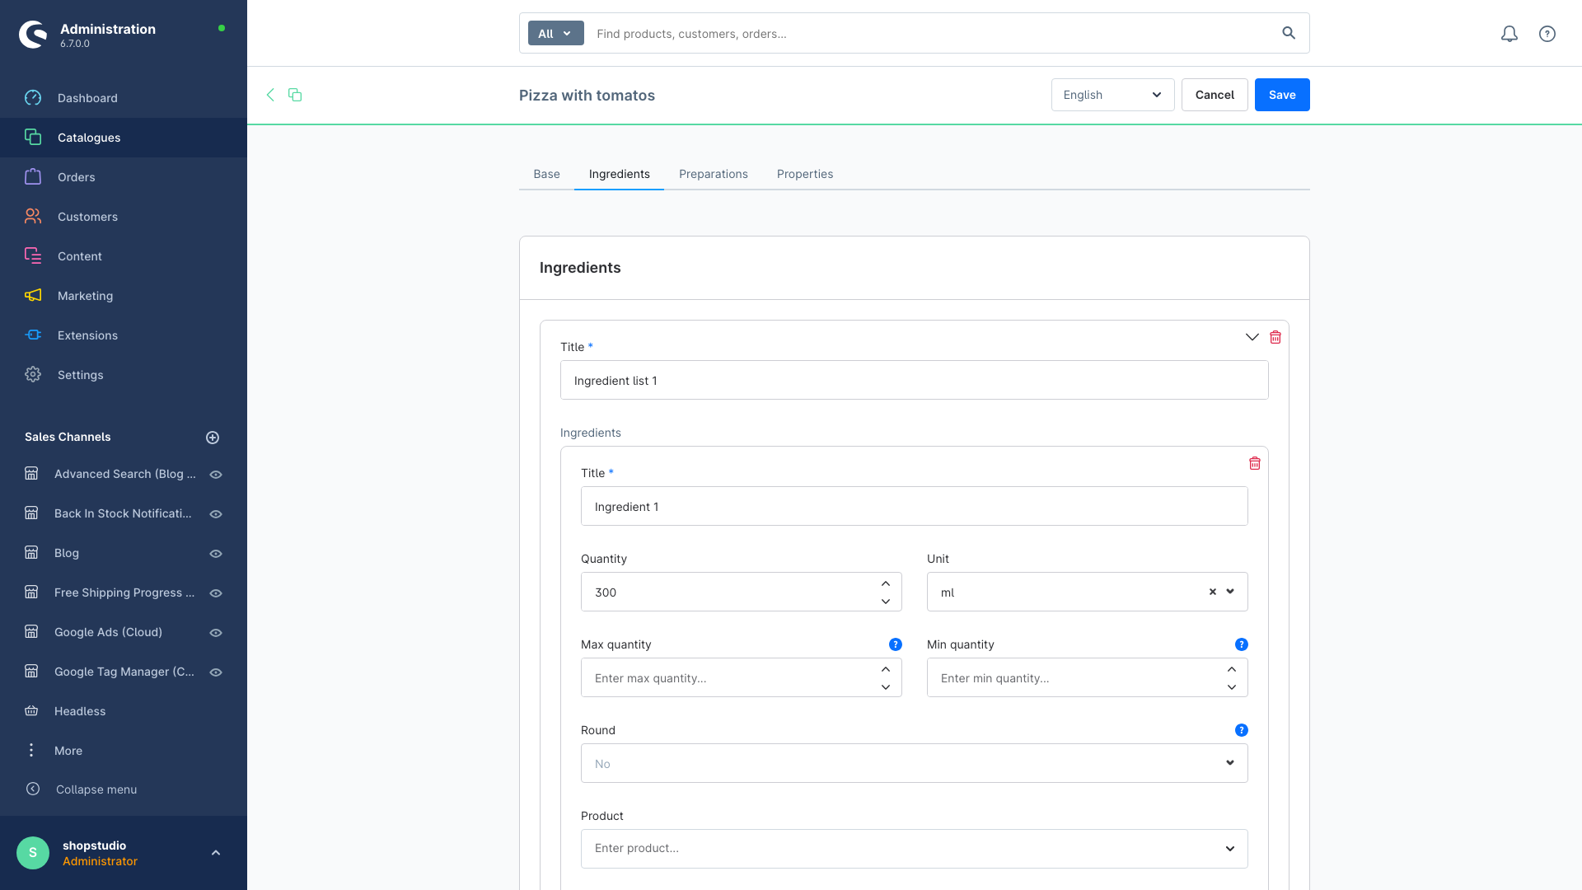Decrease Quantity with down arrow
Image resolution: width=1582 pixels, height=890 pixels.
[886, 602]
